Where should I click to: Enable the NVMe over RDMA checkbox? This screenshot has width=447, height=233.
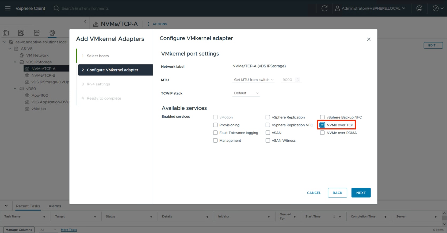click(322, 133)
